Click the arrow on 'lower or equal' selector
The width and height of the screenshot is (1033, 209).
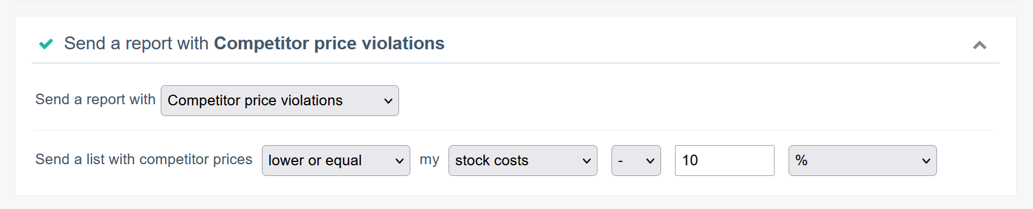(400, 161)
